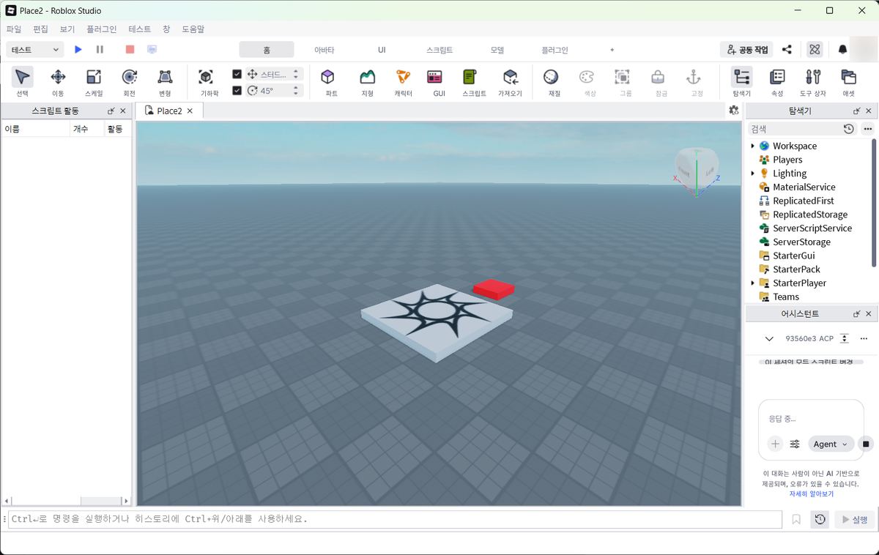879x555 pixels.
Task: Select the 스케일 (Scale) tool
Action: point(94,83)
